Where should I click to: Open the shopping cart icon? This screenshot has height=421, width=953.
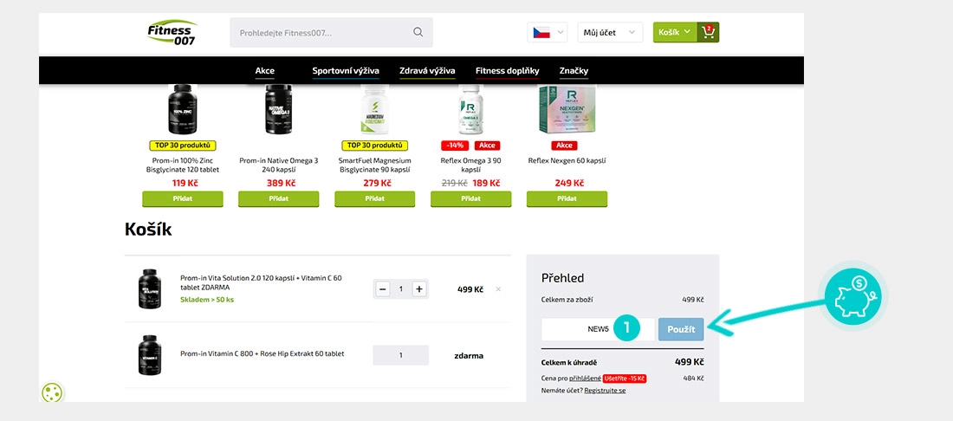[x=708, y=32]
